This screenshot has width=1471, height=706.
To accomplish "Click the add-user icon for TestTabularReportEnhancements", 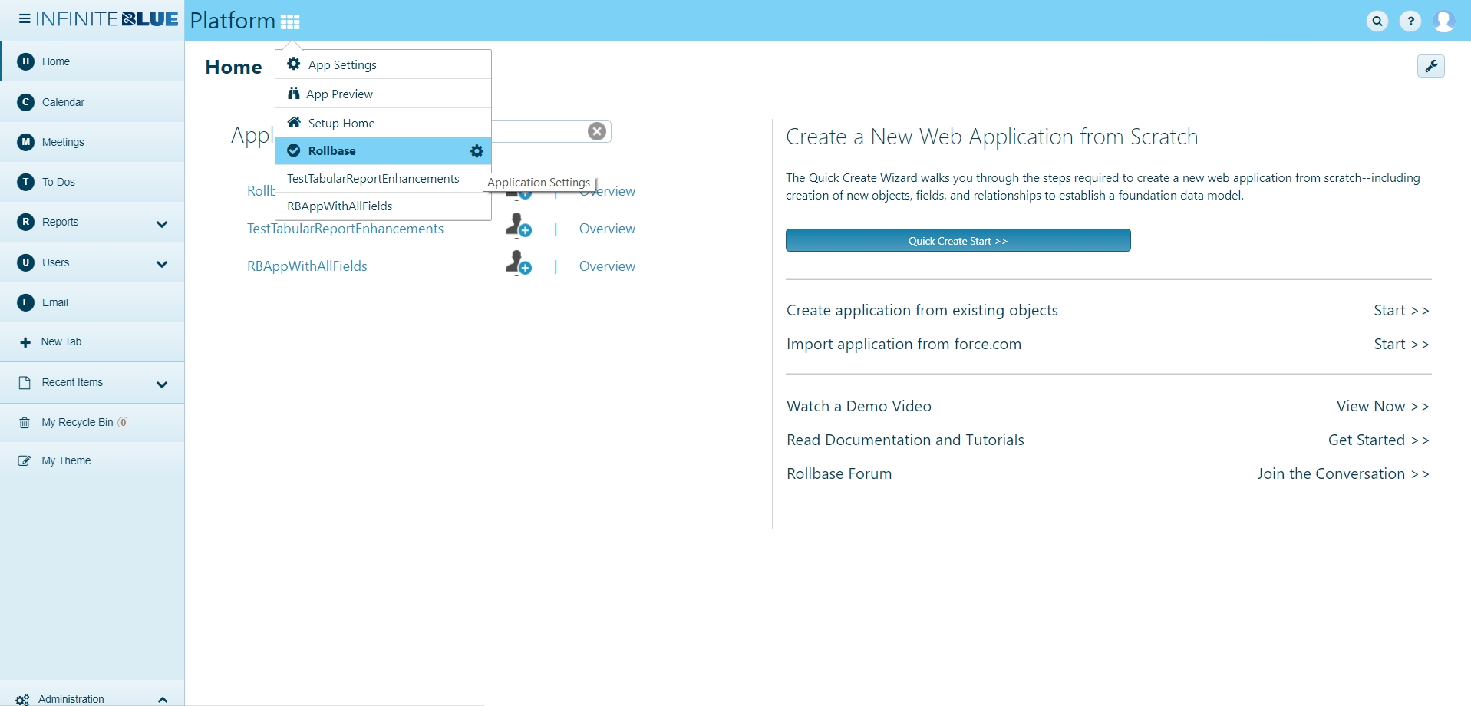I will pyautogui.click(x=519, y=226).
